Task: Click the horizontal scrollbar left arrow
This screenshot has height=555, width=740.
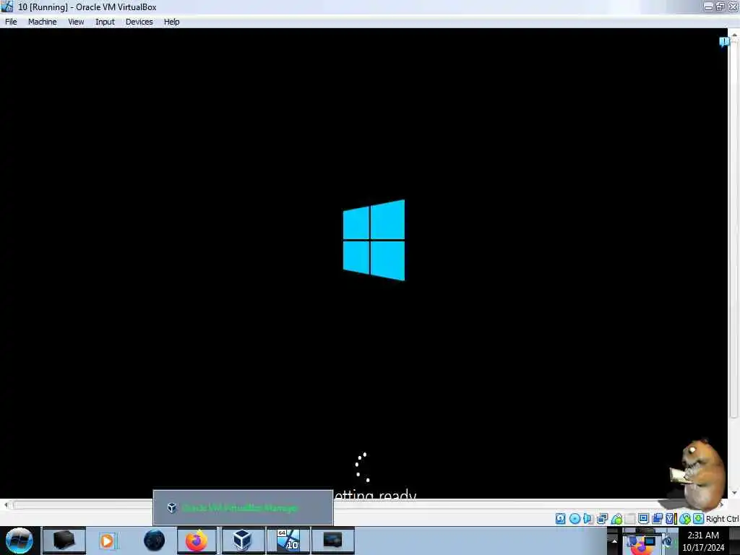Action: tap(6, 505)
